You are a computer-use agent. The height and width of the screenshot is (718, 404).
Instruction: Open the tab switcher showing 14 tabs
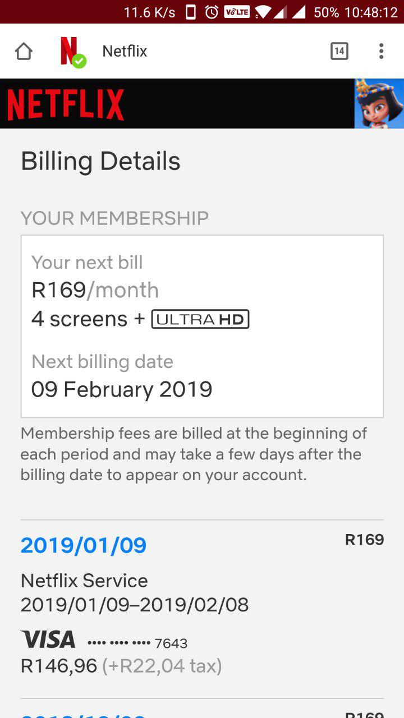tap(339, 51)
